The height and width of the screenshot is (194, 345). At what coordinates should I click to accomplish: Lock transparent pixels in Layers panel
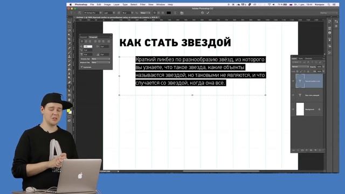[x=297, y=71]
